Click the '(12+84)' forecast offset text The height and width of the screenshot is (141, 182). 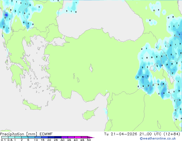[172, 134]
